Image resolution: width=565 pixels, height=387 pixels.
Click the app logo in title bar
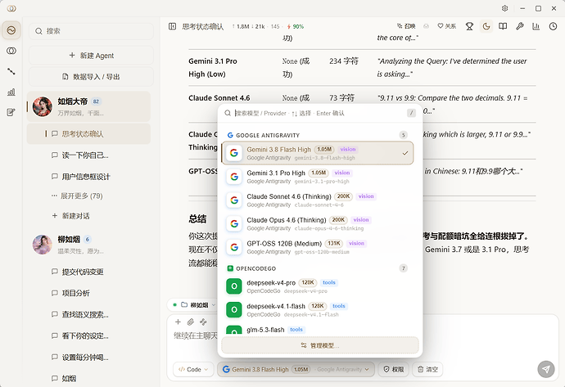click(x=11, y=8)
